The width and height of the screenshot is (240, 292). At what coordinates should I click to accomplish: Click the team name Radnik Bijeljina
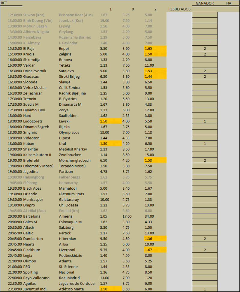pyautogui.click(x=72, y=93)
